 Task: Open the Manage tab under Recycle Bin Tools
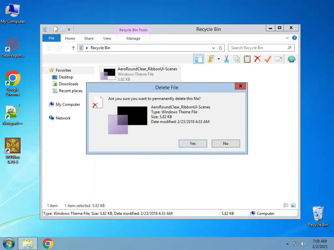pos(133,38)
